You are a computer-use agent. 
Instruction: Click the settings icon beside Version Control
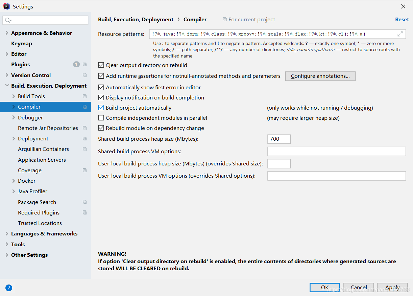(x=84, y=75)
